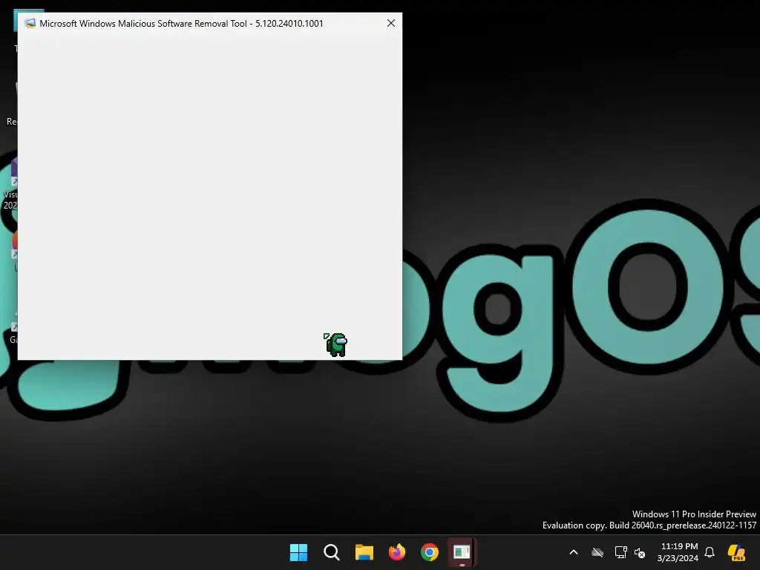Open Google Chrome from the taskbar

[430, 552]
